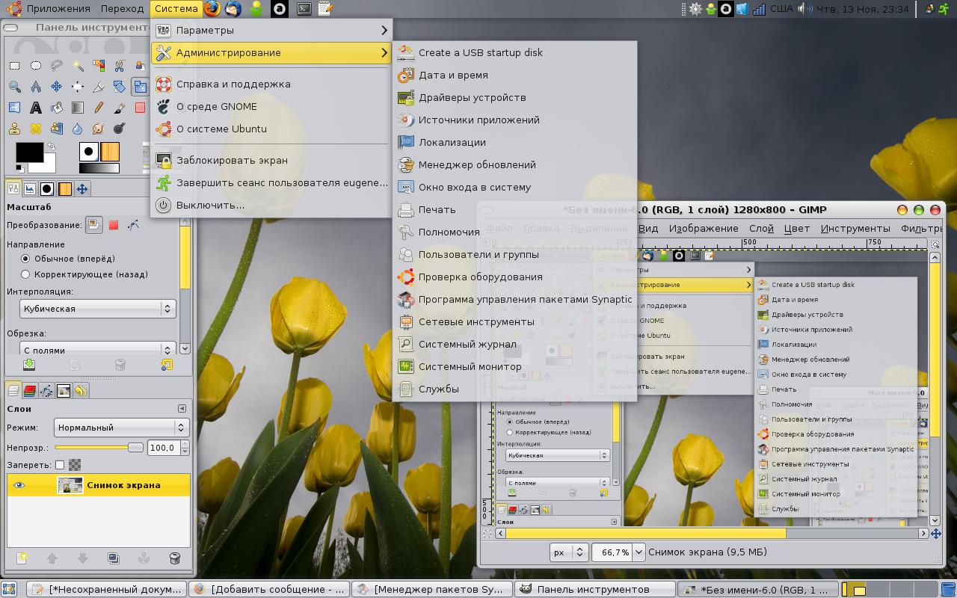Select the Heal tool

35,129
